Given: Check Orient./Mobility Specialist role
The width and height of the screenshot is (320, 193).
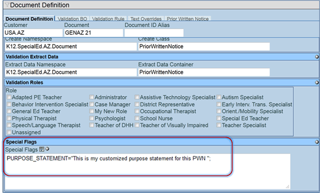Looking at the screenshot, I should pyautogui.click(x=219, y=111).
